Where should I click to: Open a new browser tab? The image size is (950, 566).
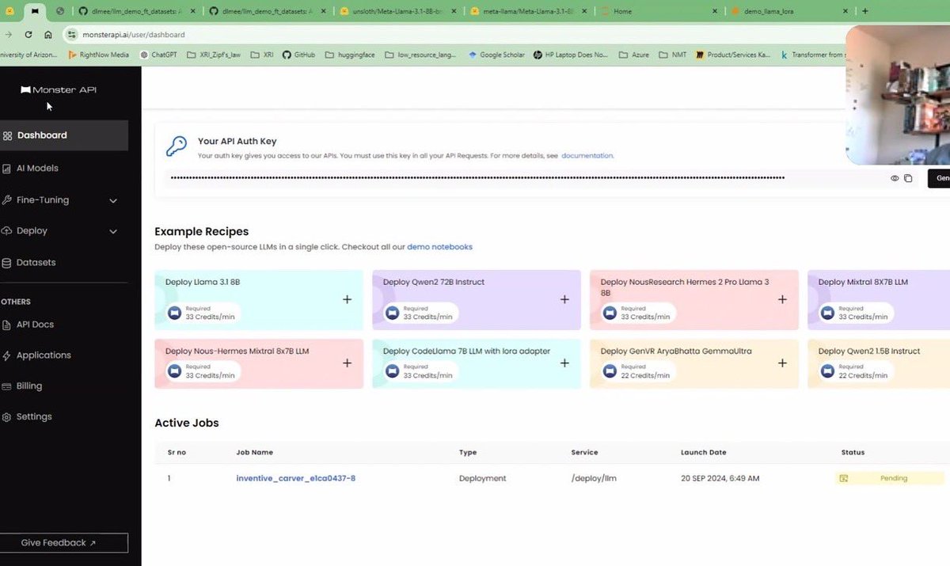tap(864, 11)
